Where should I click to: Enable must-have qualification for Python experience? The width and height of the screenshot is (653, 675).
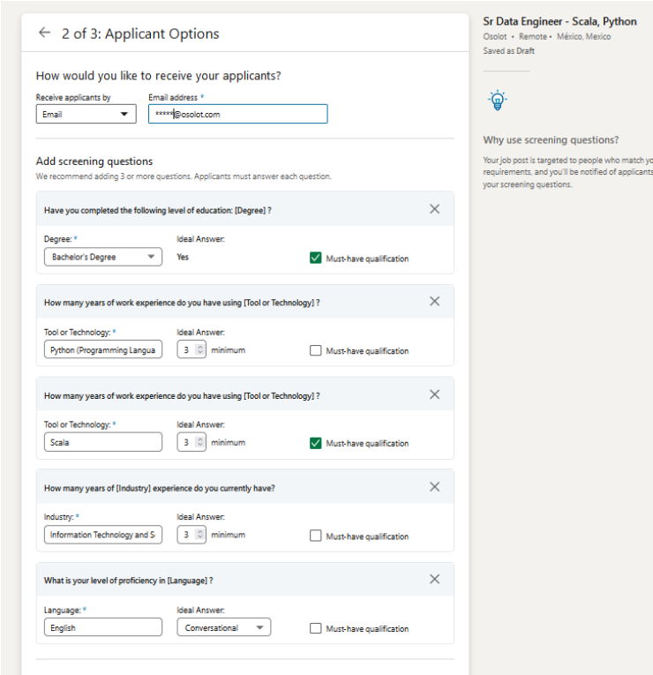point(316,351)
